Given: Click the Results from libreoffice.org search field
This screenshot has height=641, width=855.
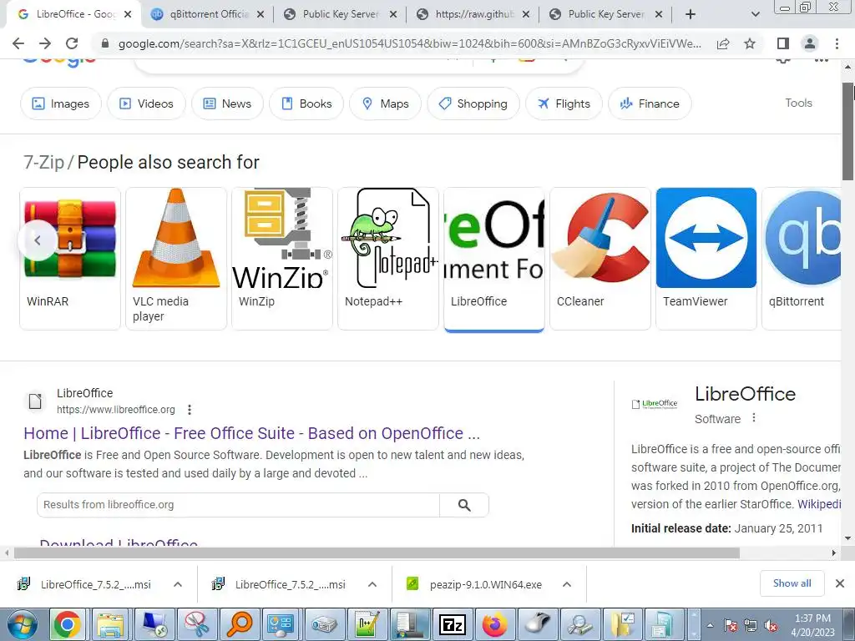Looking at the screenshot, I should pos(238,505).
